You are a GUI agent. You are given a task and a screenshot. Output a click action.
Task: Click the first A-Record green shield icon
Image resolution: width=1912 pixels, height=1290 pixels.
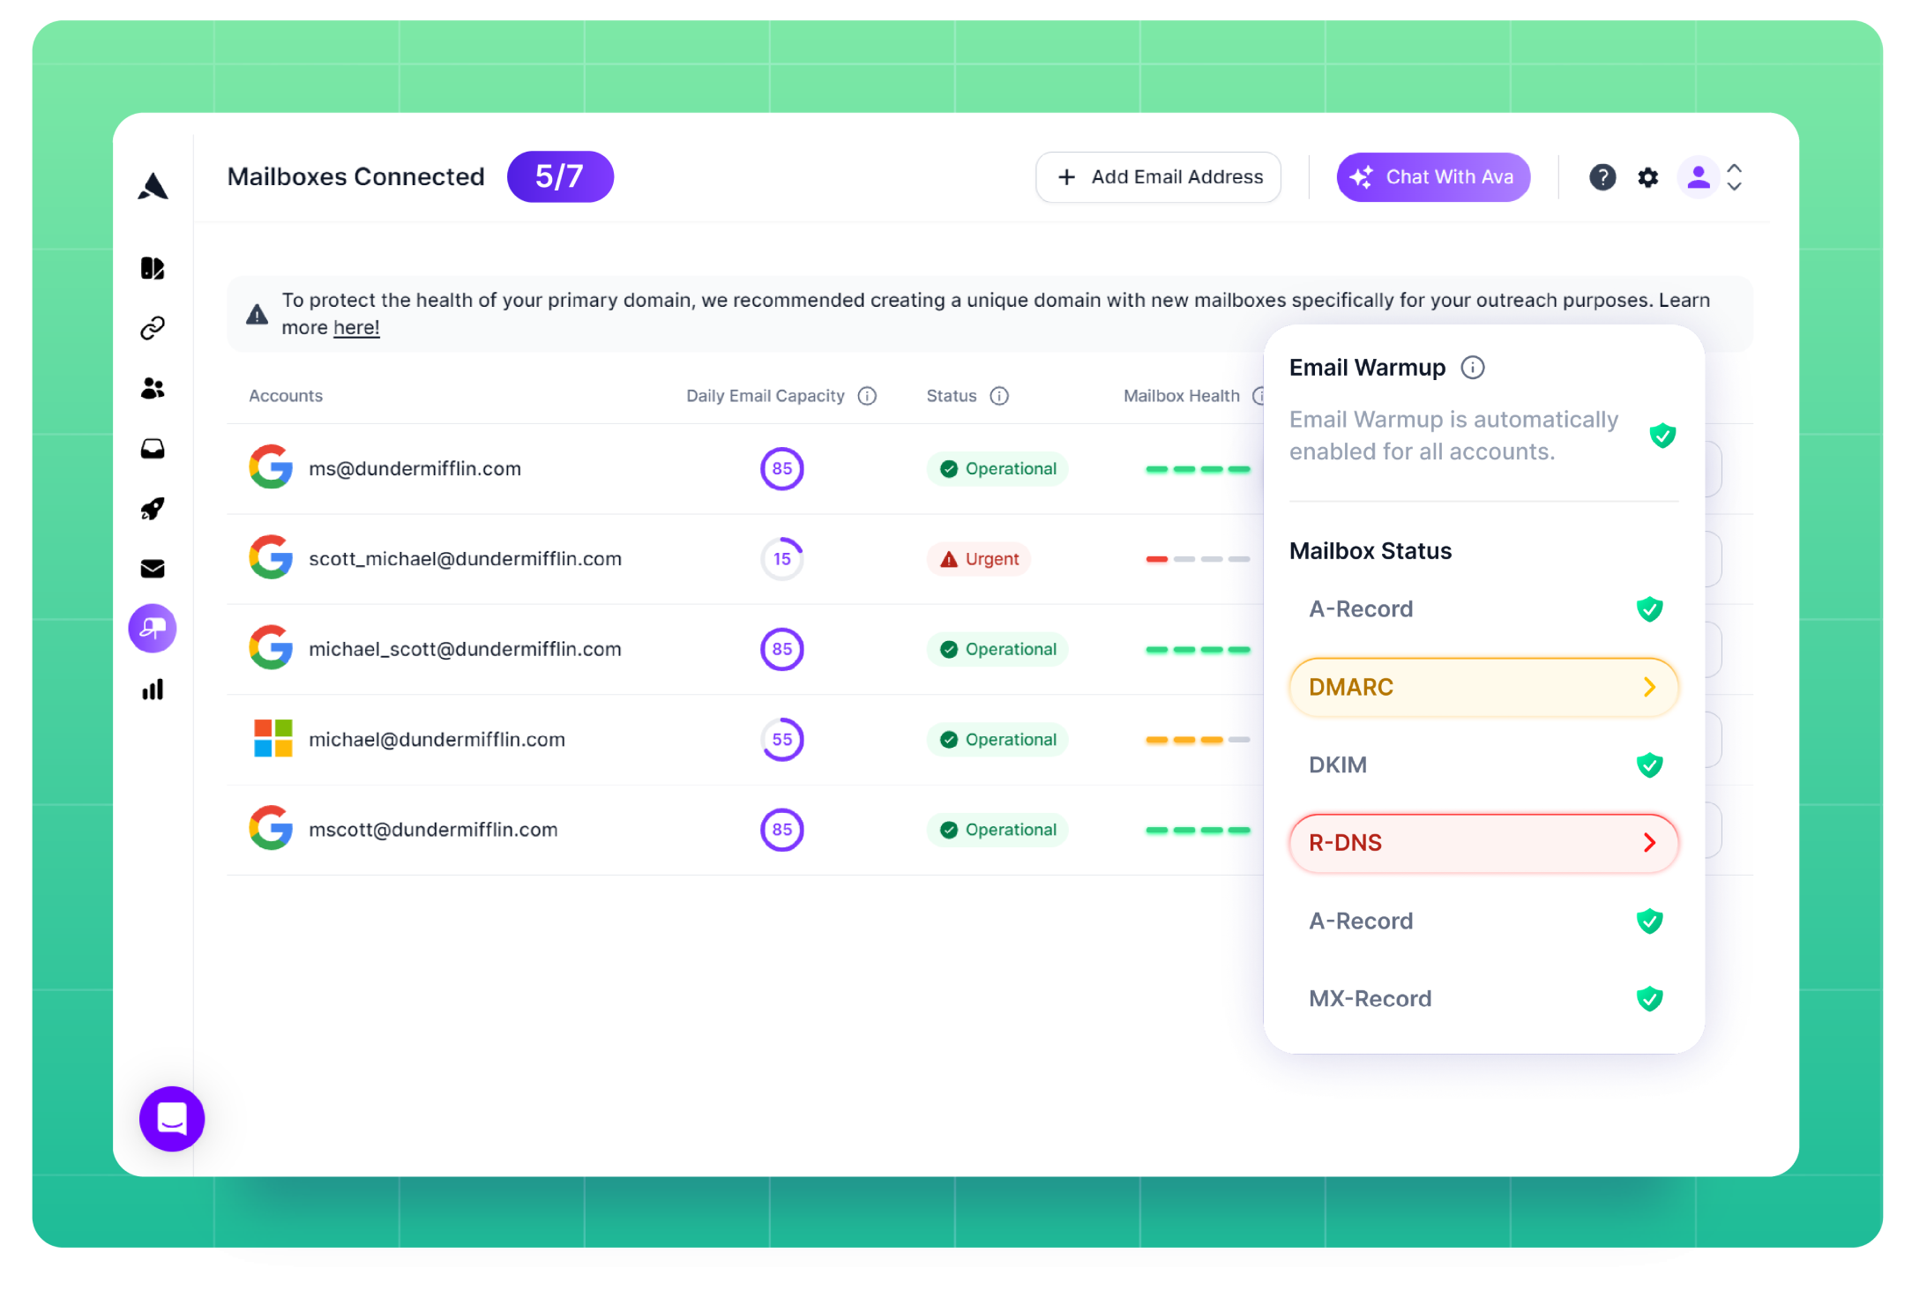pyautogui.click(x=1649, y=608)
